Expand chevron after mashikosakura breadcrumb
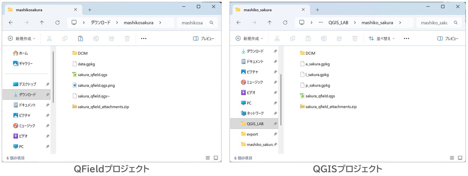Image resolution: width=468 pixels, height=176 pixels. tap(160, 23)
